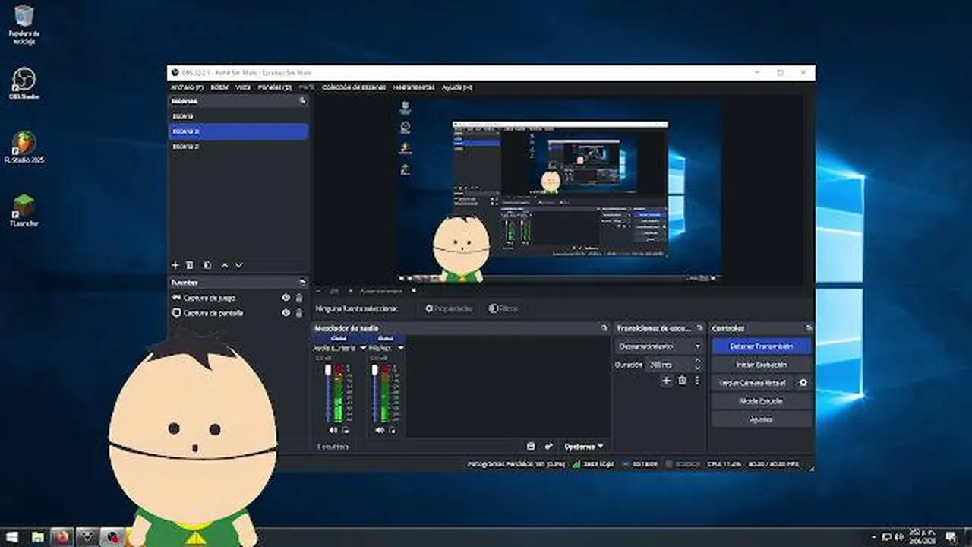
Task: Select Captura de juego source row
Action: pos(238,298)
